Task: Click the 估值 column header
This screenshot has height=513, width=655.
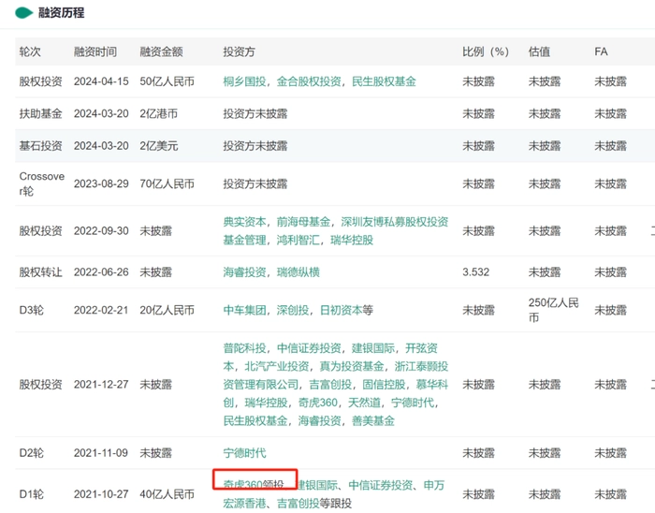Action: (539, 51)
